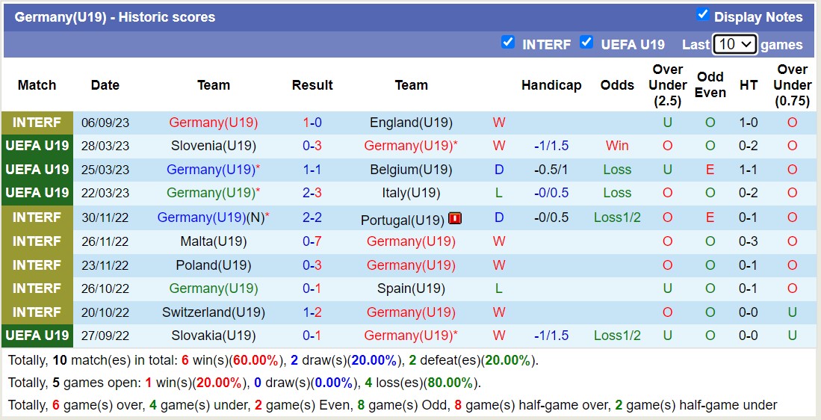Click the Handicap column header
The width and height of the screenshot is (821, 420).
[551, 85]
